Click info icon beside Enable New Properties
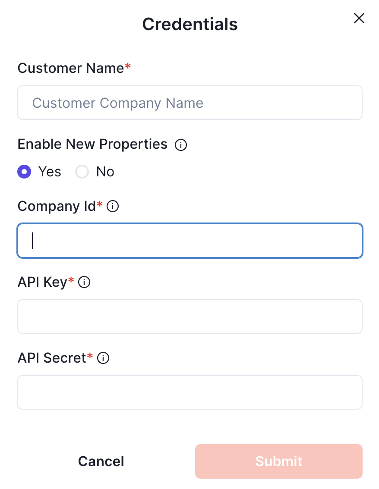 tap(181, 145)
